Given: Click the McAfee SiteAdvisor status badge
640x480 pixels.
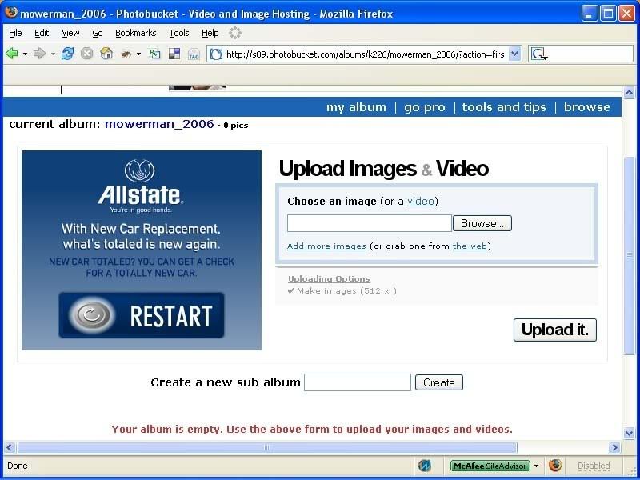Looking at the screenshot, I should click(490, 466).
